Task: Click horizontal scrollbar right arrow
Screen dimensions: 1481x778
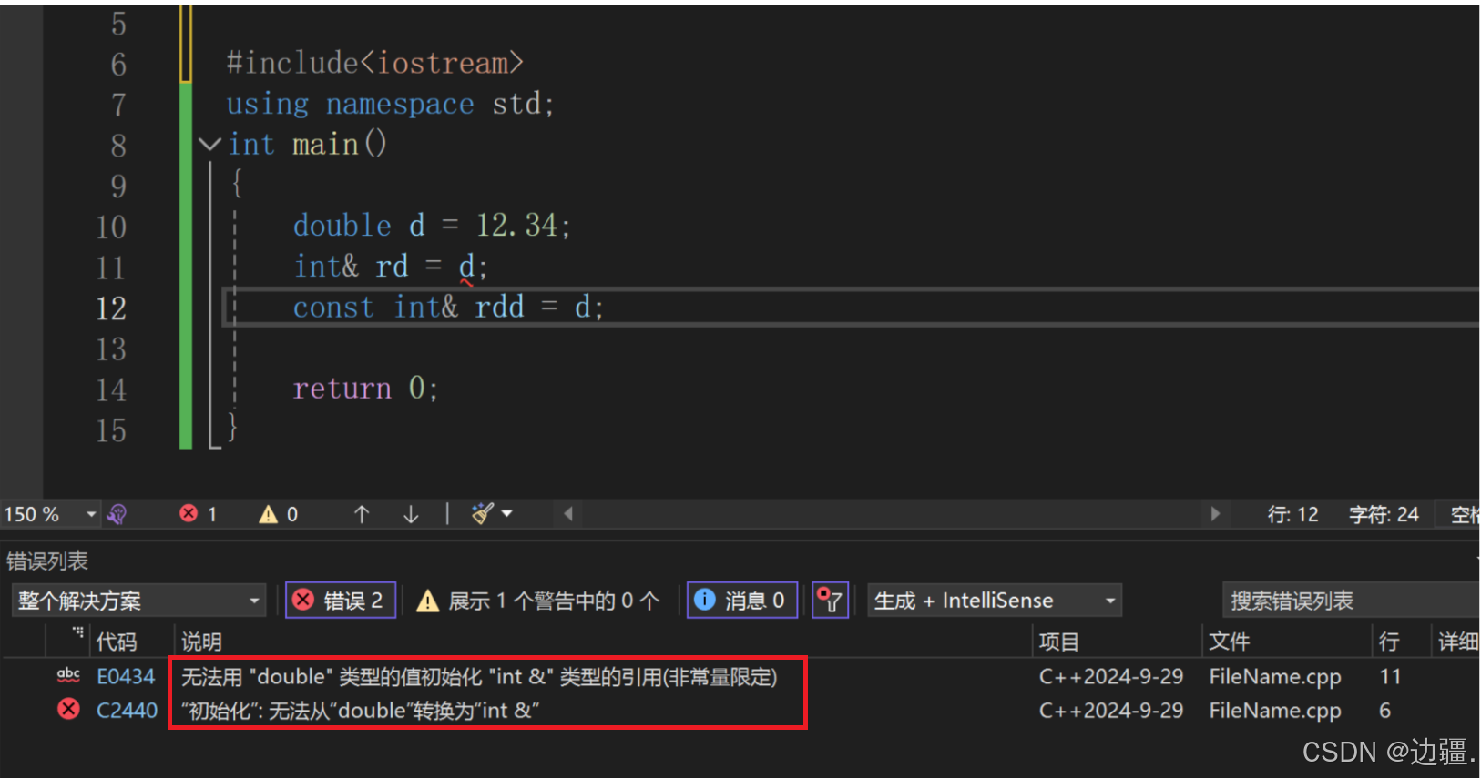Action: (x=1215, y=514)
